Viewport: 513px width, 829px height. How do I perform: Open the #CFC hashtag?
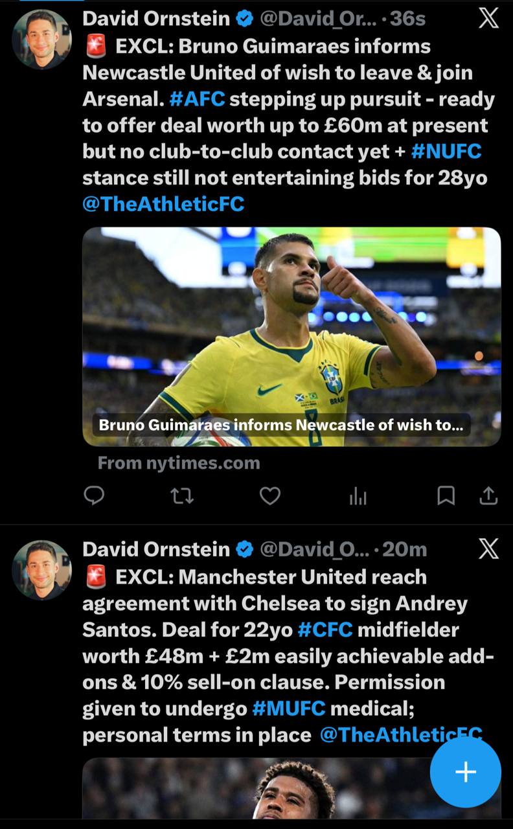pyautogui.click(x=325, y=630)
